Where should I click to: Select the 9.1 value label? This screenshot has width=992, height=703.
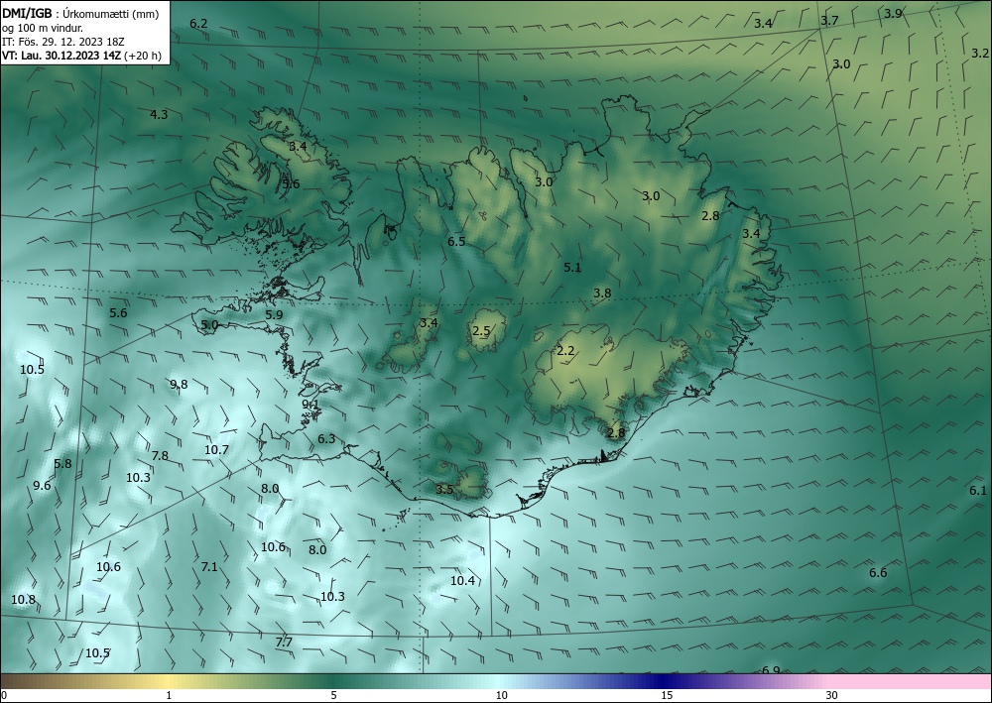(x=310, y=404)
